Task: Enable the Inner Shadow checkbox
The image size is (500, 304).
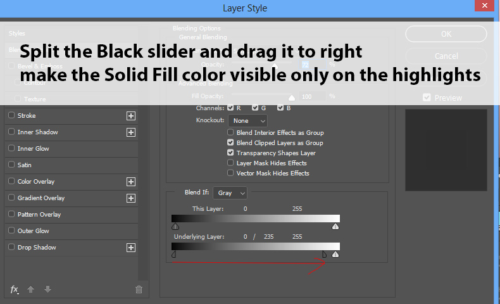Action: (11, 132)
